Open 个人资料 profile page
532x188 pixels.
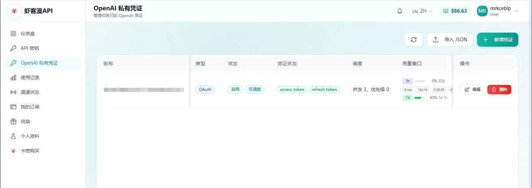coord(43,136)
